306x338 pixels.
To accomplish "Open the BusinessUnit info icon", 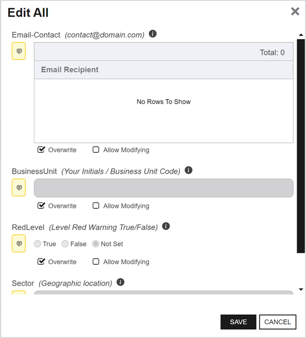I will pos(189,170).
